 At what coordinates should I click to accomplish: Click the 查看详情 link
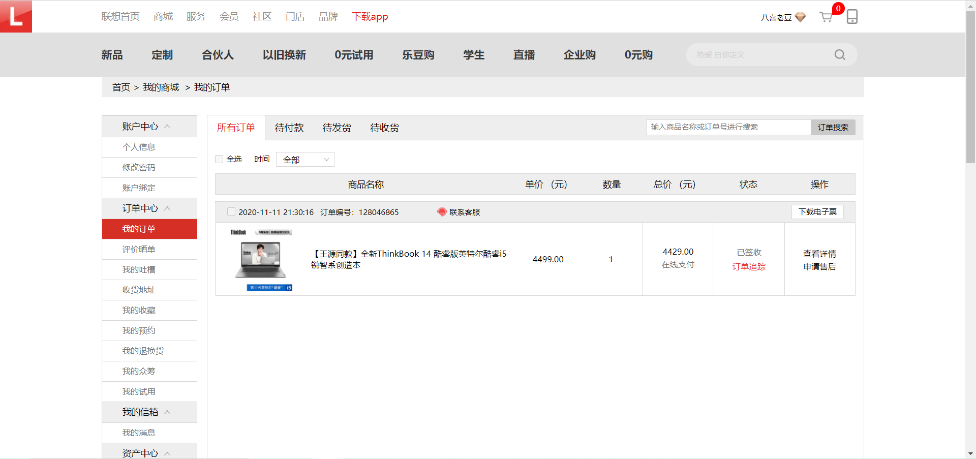pos(819,254)
